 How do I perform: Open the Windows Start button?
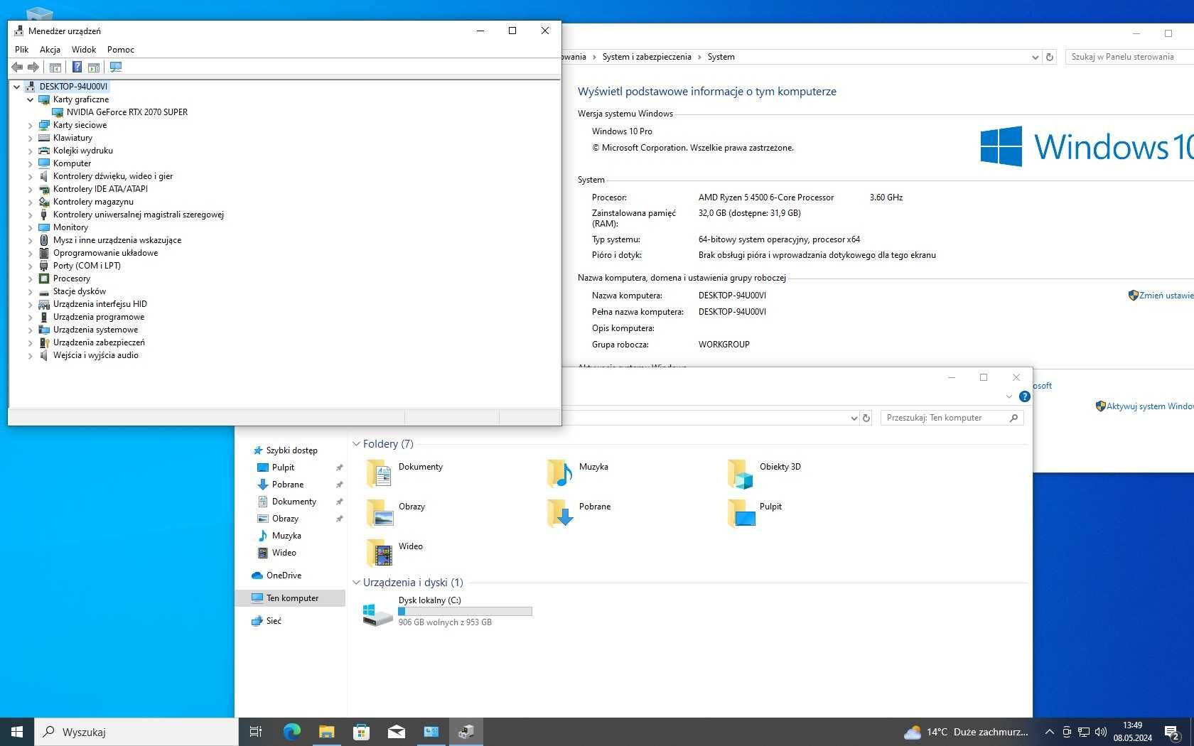click(17, 732)
